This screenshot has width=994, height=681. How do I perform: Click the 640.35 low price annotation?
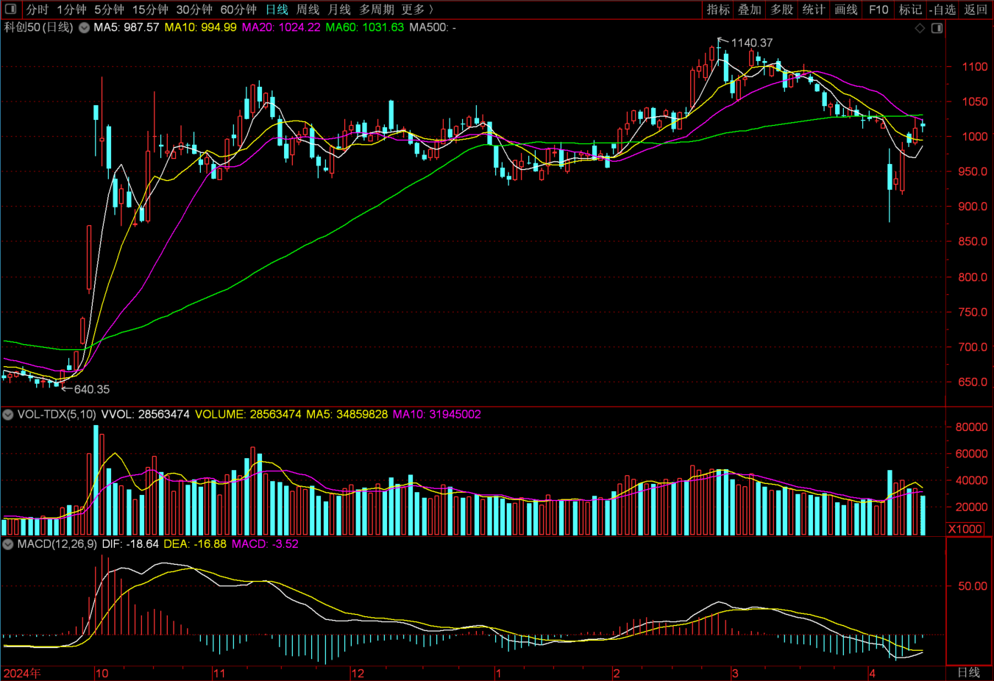coord(91,390)
